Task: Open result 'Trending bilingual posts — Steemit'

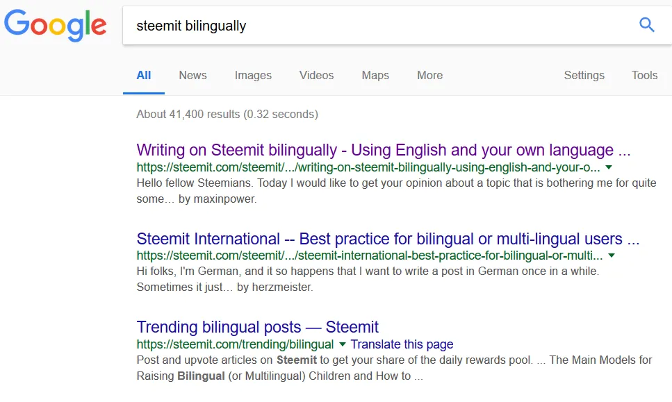Action: [x=257, y=327]
